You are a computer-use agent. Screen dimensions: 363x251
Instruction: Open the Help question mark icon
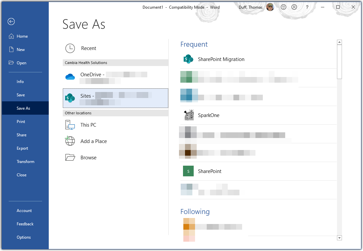(x=307, y=7)
